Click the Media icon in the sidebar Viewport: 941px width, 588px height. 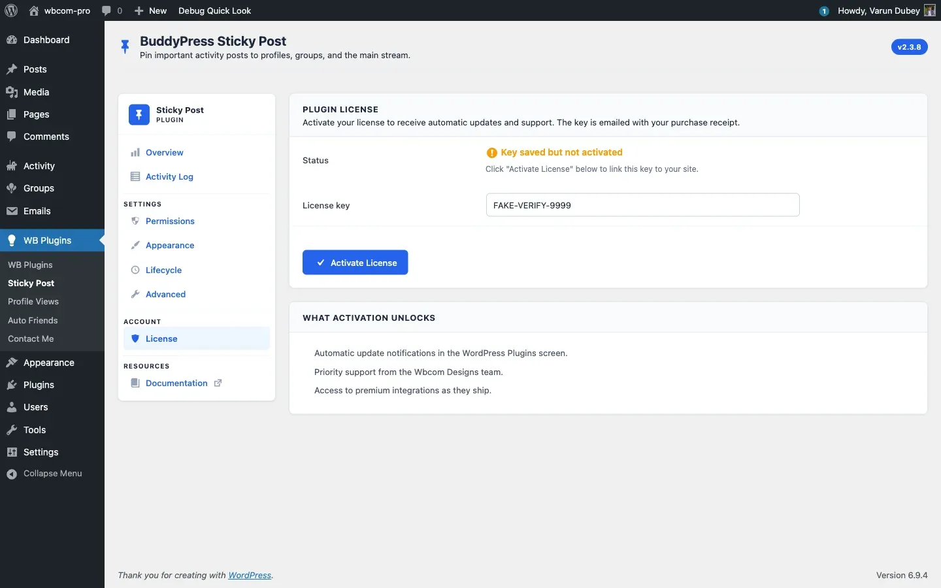pos(12,92)
